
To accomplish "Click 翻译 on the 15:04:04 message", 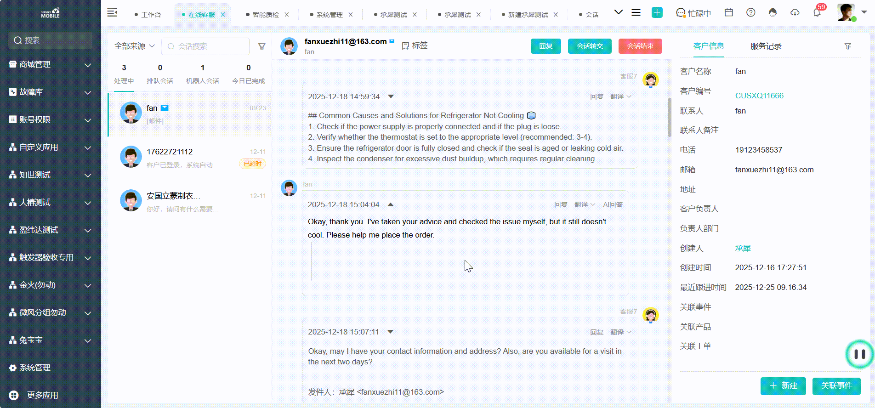I will click(585, 204).
